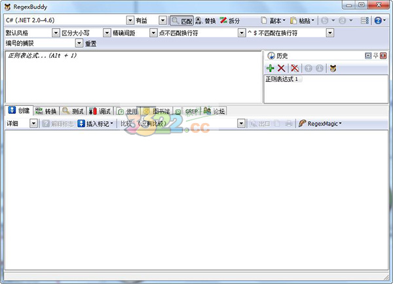The image size is (393, 284).
Task: Restore the History panel size icon
Action: [368, 56]
